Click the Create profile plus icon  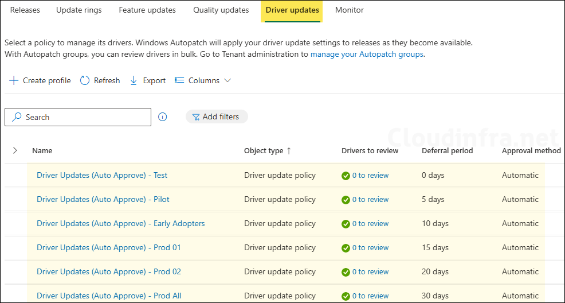click(14, 80)
